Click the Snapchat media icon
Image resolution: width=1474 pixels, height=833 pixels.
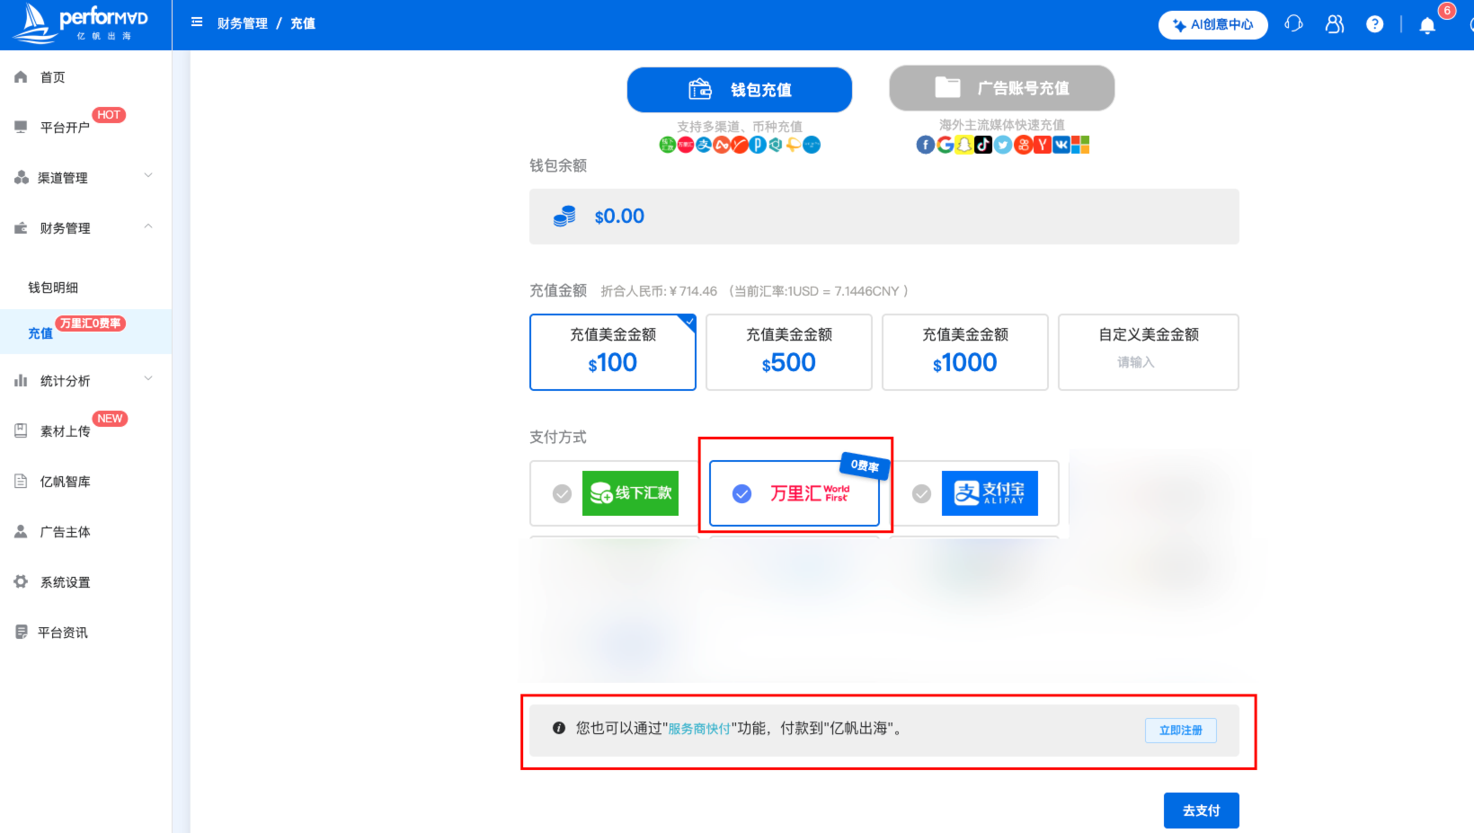(963, 144)
